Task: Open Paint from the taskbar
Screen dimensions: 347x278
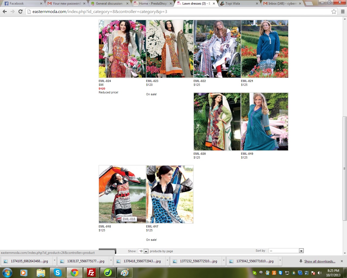Action: [x=125, y=273]
